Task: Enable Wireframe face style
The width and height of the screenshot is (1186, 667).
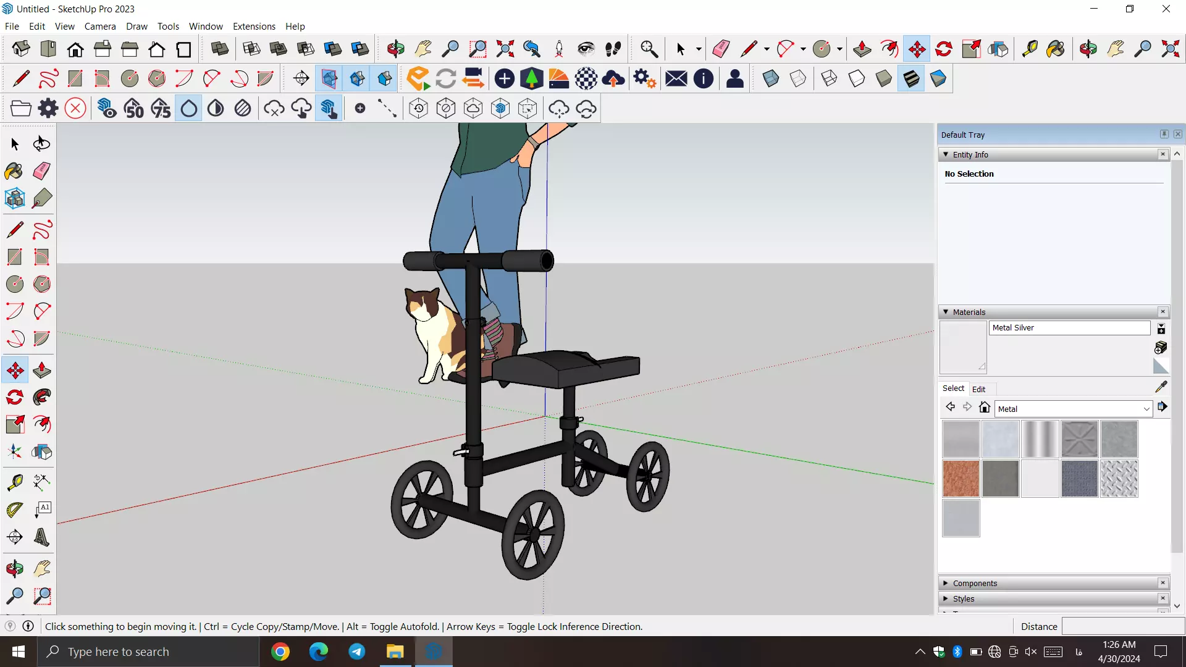Action: pos(830,78)
